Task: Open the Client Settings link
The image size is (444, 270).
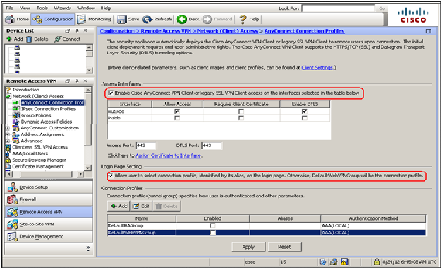Action: pos(317,67)
